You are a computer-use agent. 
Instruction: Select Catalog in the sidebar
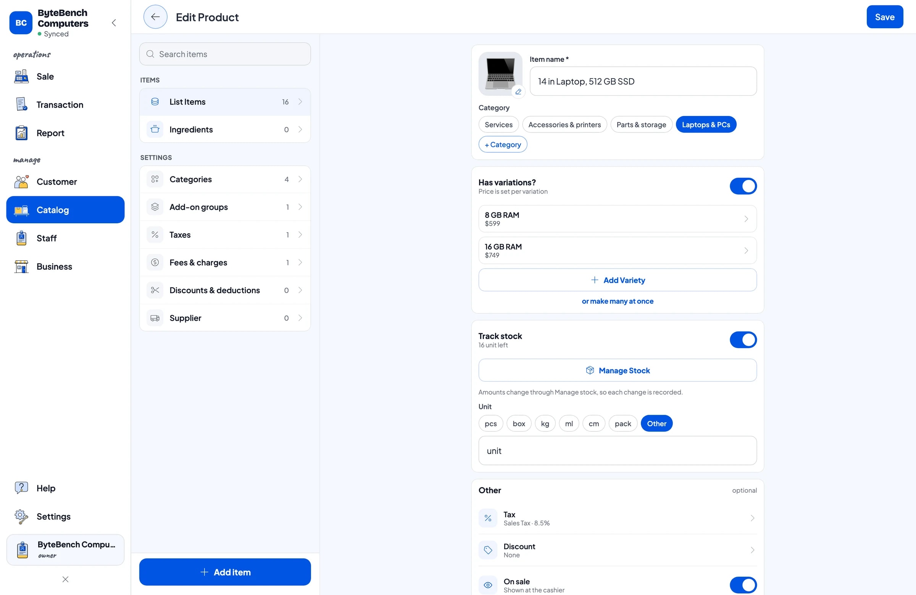pyautogui.click(x=65, y=210)
